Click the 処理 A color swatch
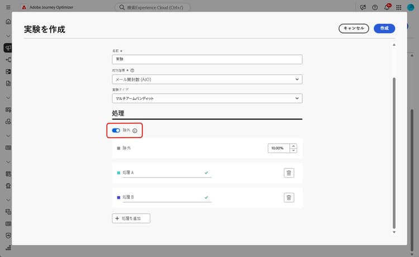 click(118, 173)
